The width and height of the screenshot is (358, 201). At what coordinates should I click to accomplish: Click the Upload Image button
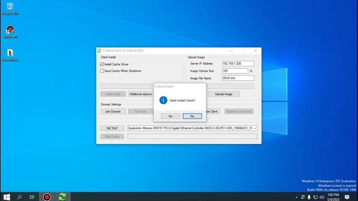(224, 94)
